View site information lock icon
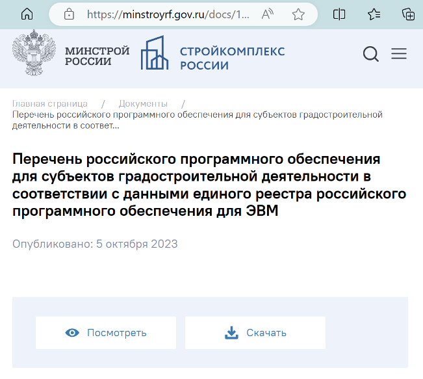The image size is (423, 379). pyautogui.click(x=69, y=14)
